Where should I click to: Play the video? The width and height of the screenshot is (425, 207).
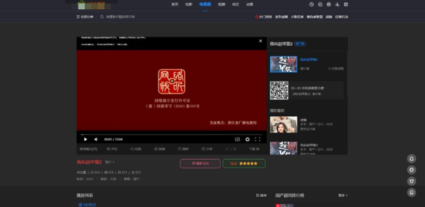coord(86,140)
